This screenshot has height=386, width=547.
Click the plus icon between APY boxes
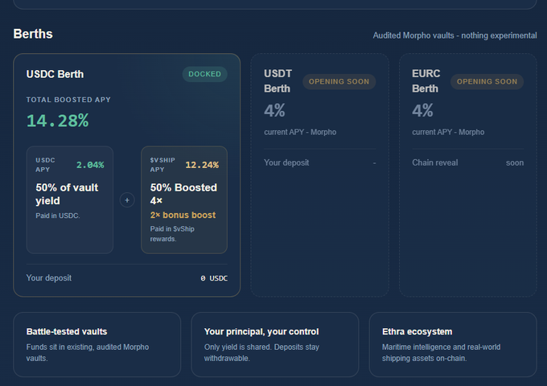point(127,200)
